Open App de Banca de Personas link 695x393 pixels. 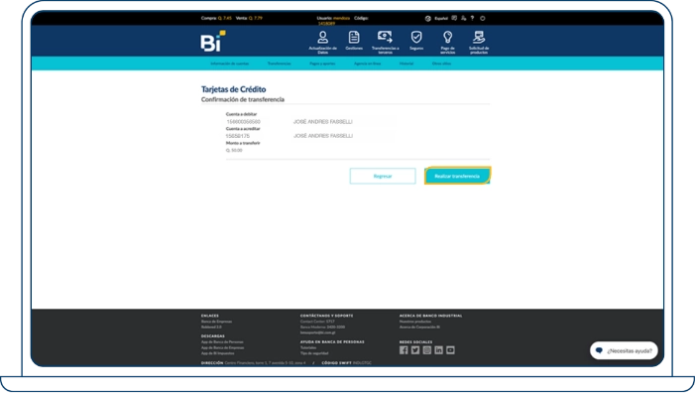pyautogui.click(x=222, y=342)
